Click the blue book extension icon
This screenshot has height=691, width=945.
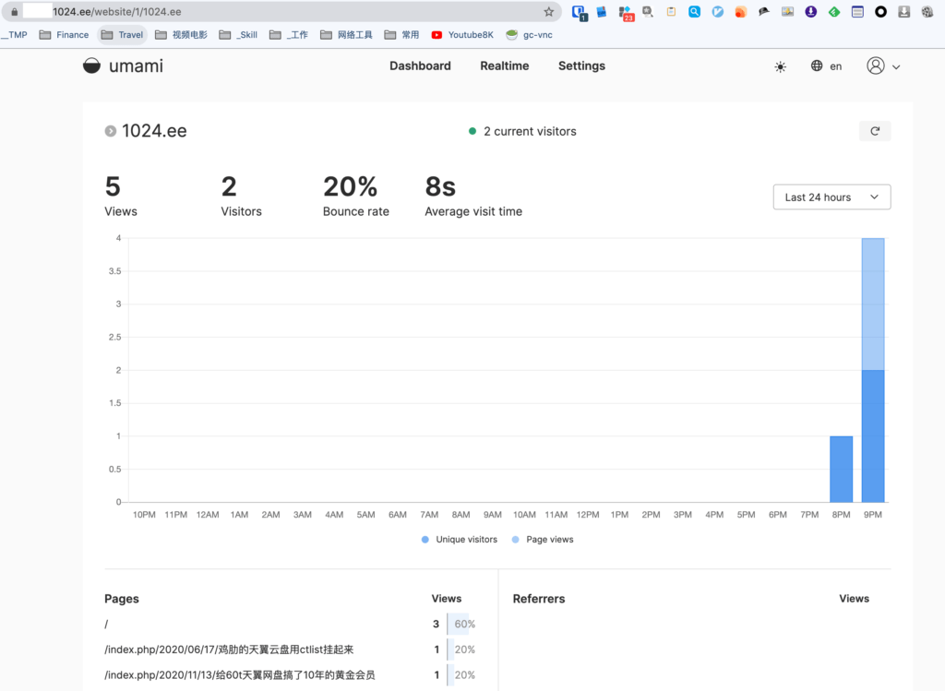click(x=602, y=11)
